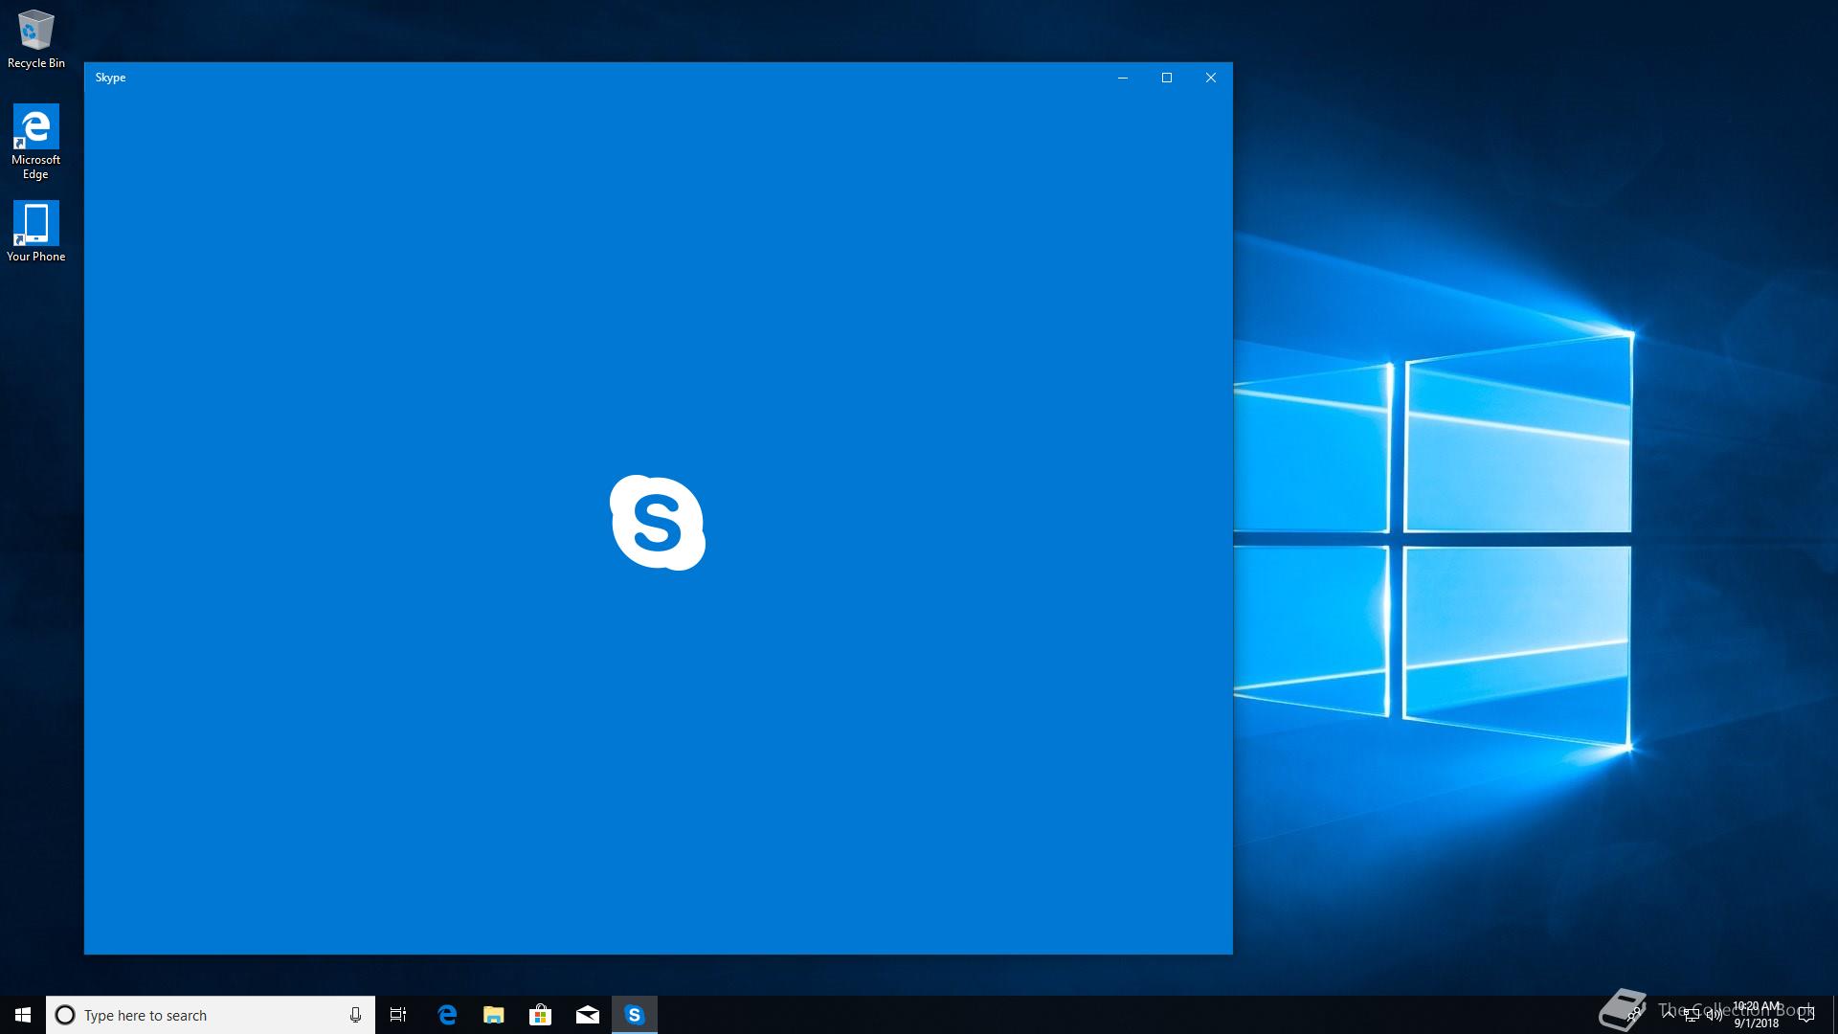Image resolution: width=1838 pixels, height=1034 pixels.
Task: Focus the 'Type here to search' box
Action: point(211,1015)
